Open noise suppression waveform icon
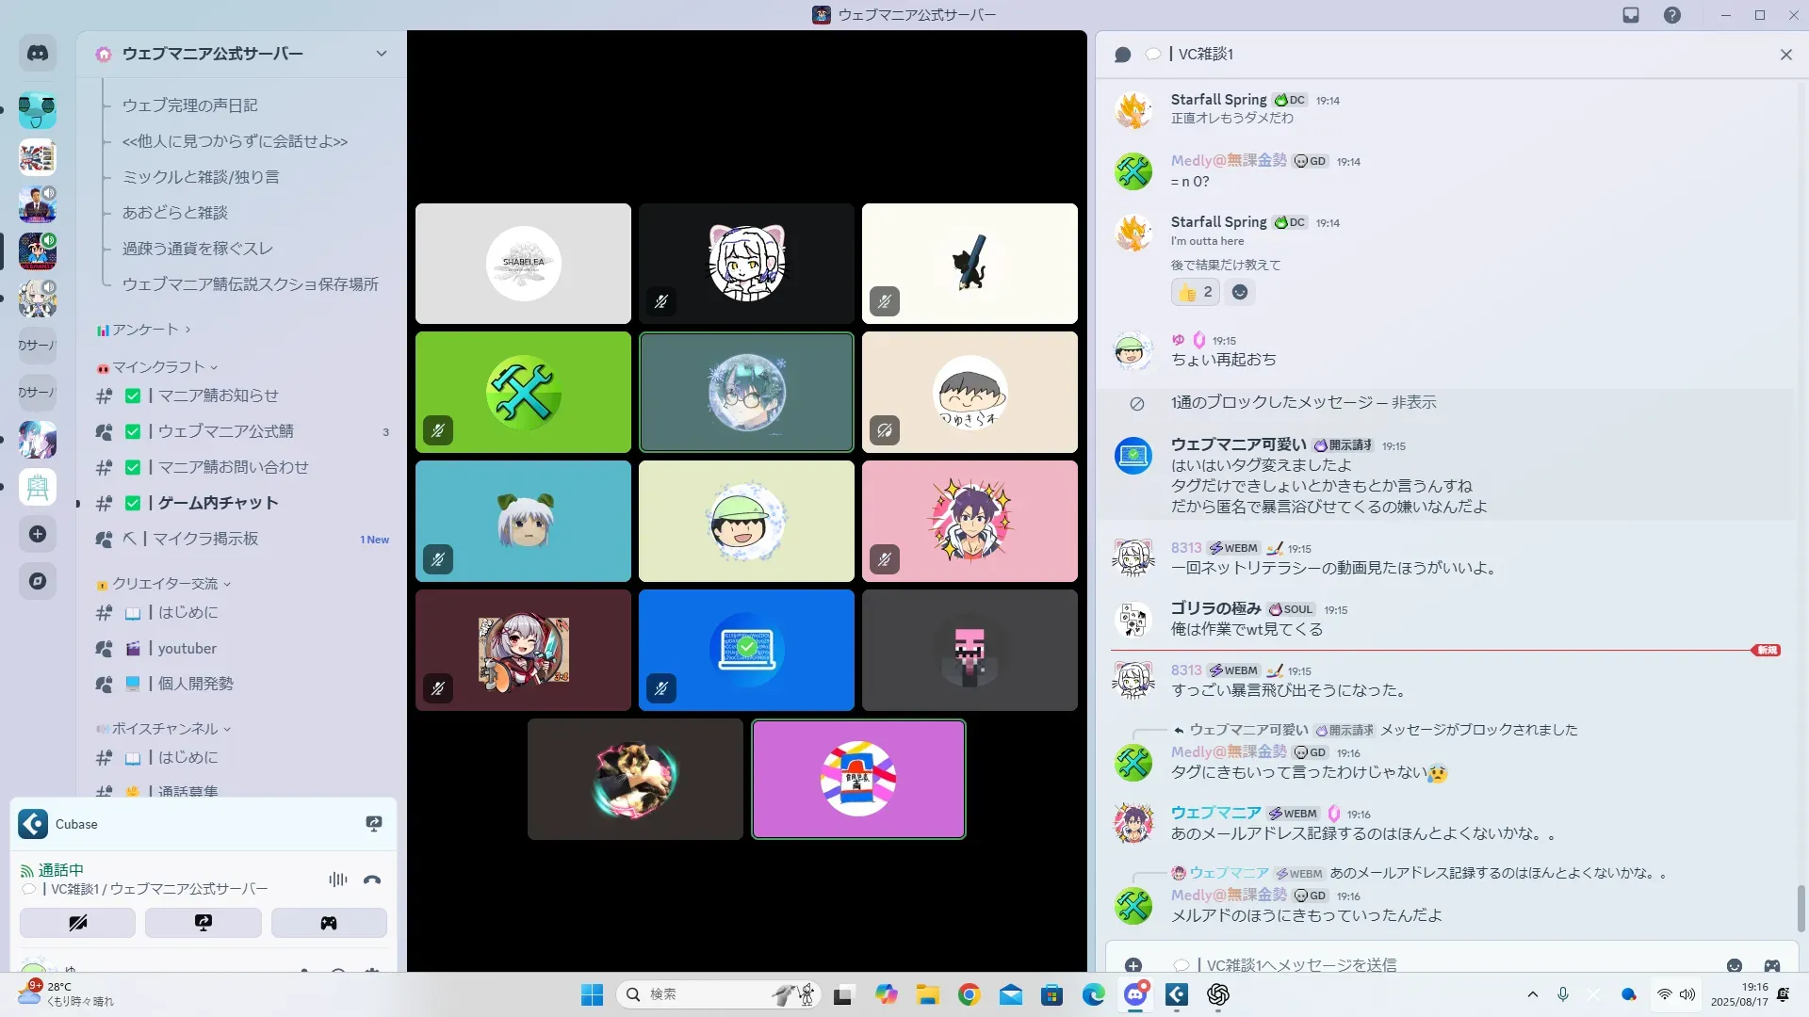The width and height of the screenshot is (1809, 1017). (x=337, y=880)
